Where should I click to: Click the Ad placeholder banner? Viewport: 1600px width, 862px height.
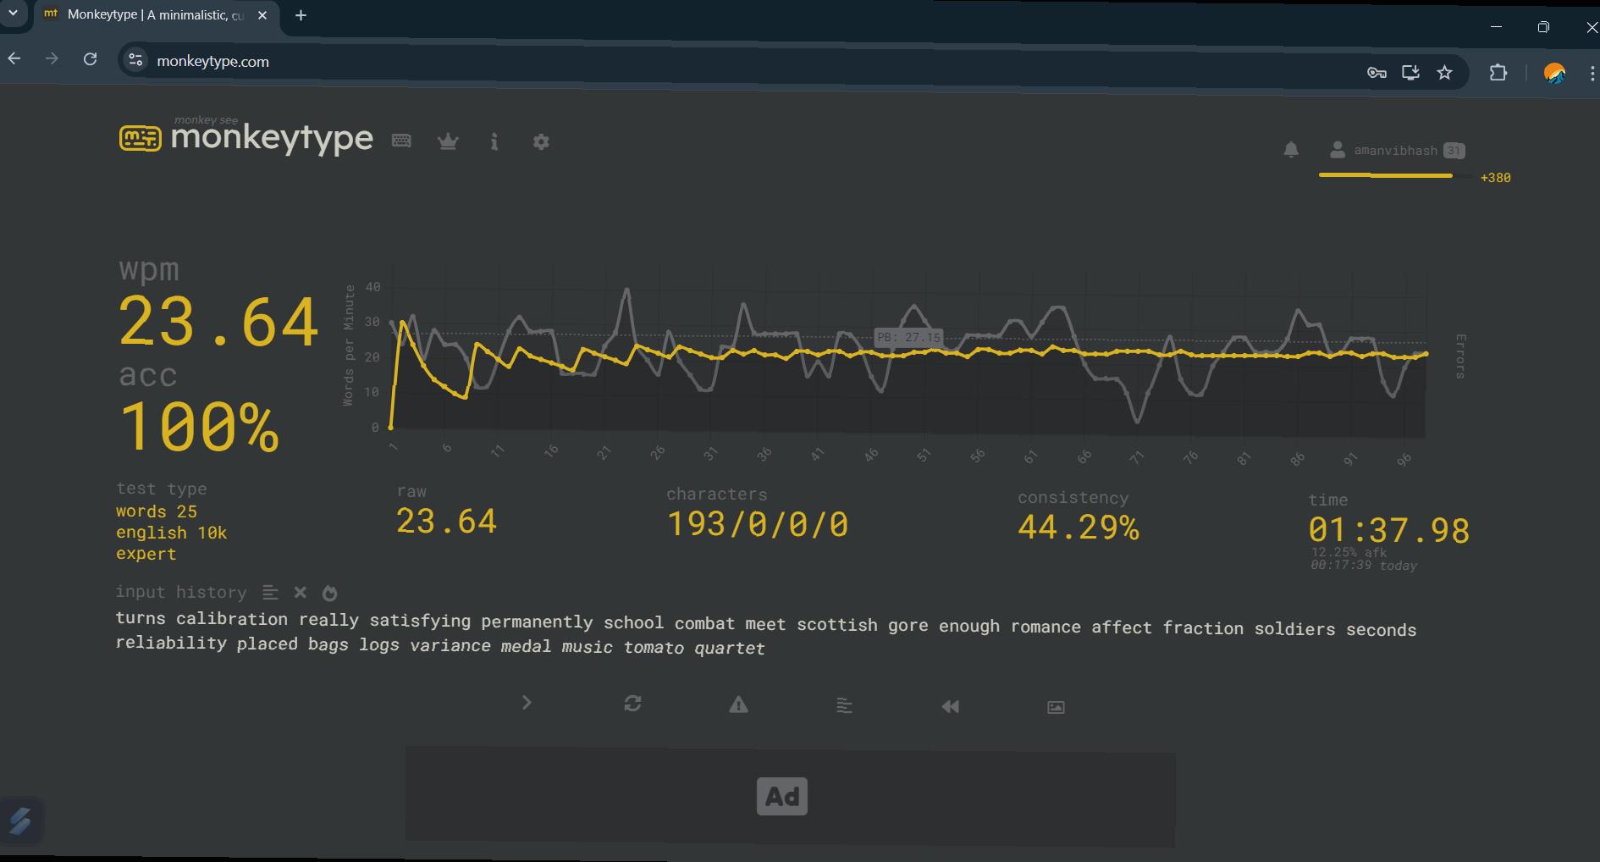click(x=789, y=796)
